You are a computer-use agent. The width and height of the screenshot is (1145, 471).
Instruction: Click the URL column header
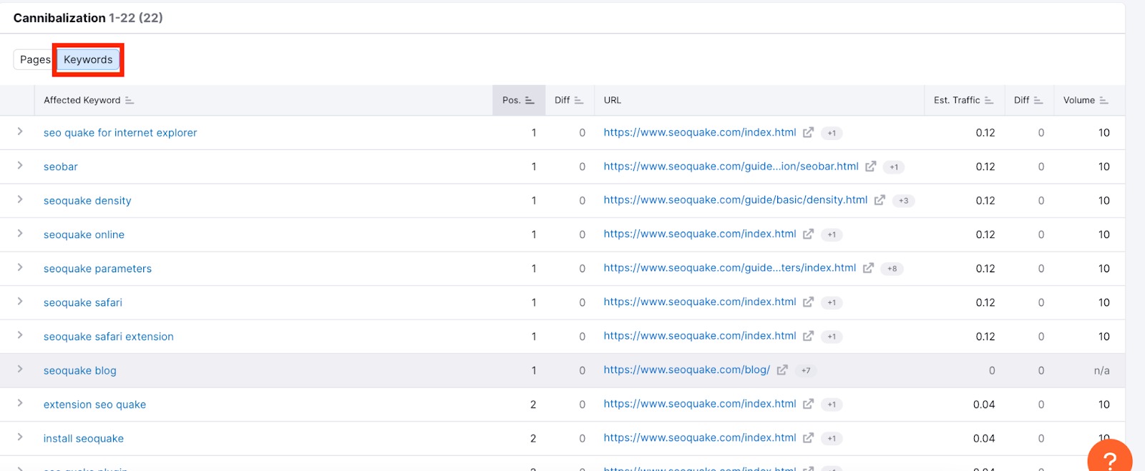pyautogui.click(x=613, y=100)
